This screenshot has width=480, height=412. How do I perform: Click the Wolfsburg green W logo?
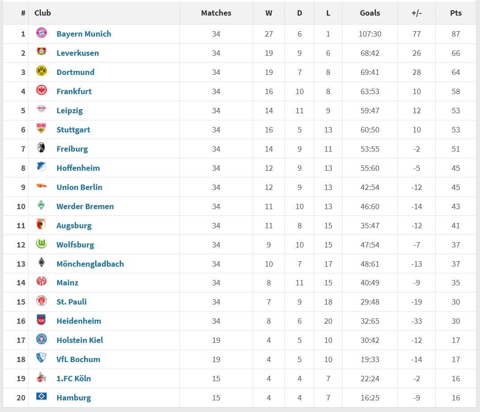pos(41,243)
